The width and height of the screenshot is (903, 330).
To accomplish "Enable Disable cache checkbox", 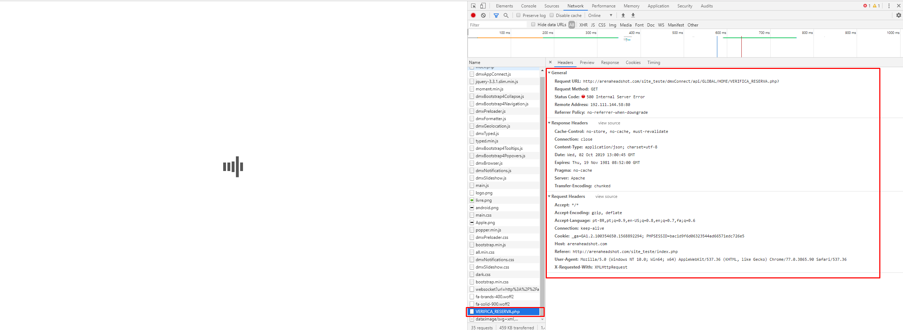I will (552, 15).
